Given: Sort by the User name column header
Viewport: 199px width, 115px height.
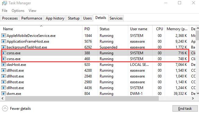Looking at the screenshot, I should (x=140, y=29).
